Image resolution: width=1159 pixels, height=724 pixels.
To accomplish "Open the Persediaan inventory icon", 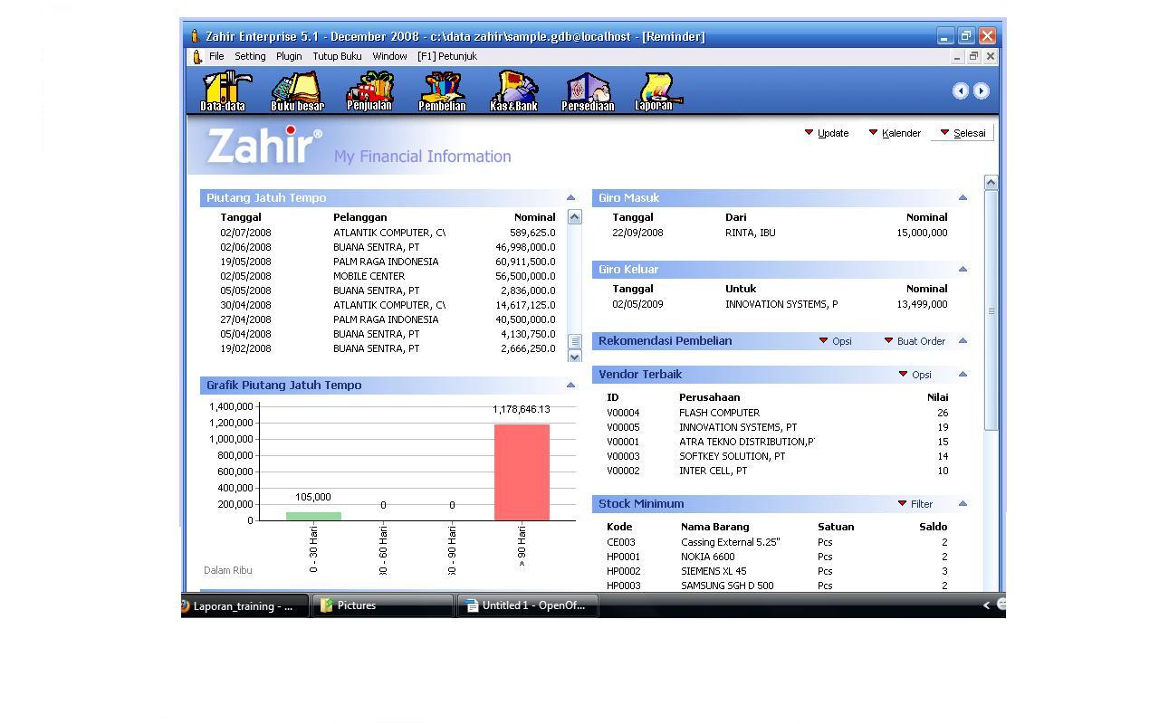I will [x=588, y=91].
